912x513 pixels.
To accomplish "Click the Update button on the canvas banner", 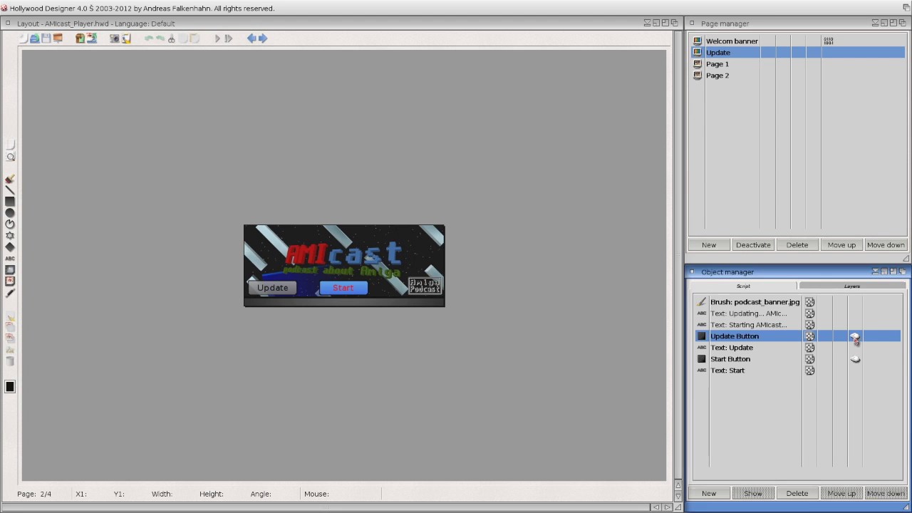I will tap(272, 288).
